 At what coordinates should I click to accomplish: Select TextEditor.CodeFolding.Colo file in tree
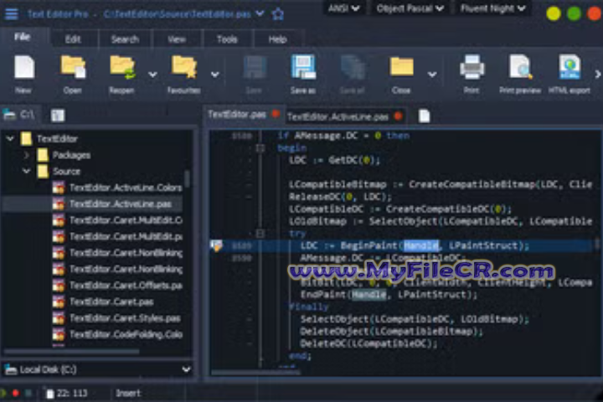[x=126, y=334]
